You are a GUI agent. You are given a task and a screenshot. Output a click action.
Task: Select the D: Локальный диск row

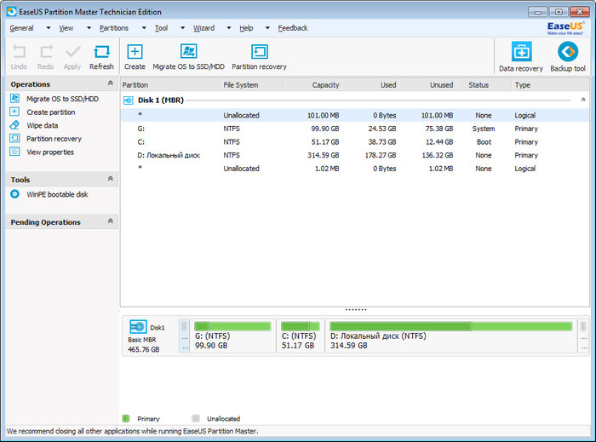(355, 155)
